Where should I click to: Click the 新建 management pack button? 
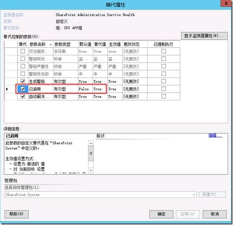point(212,195)
